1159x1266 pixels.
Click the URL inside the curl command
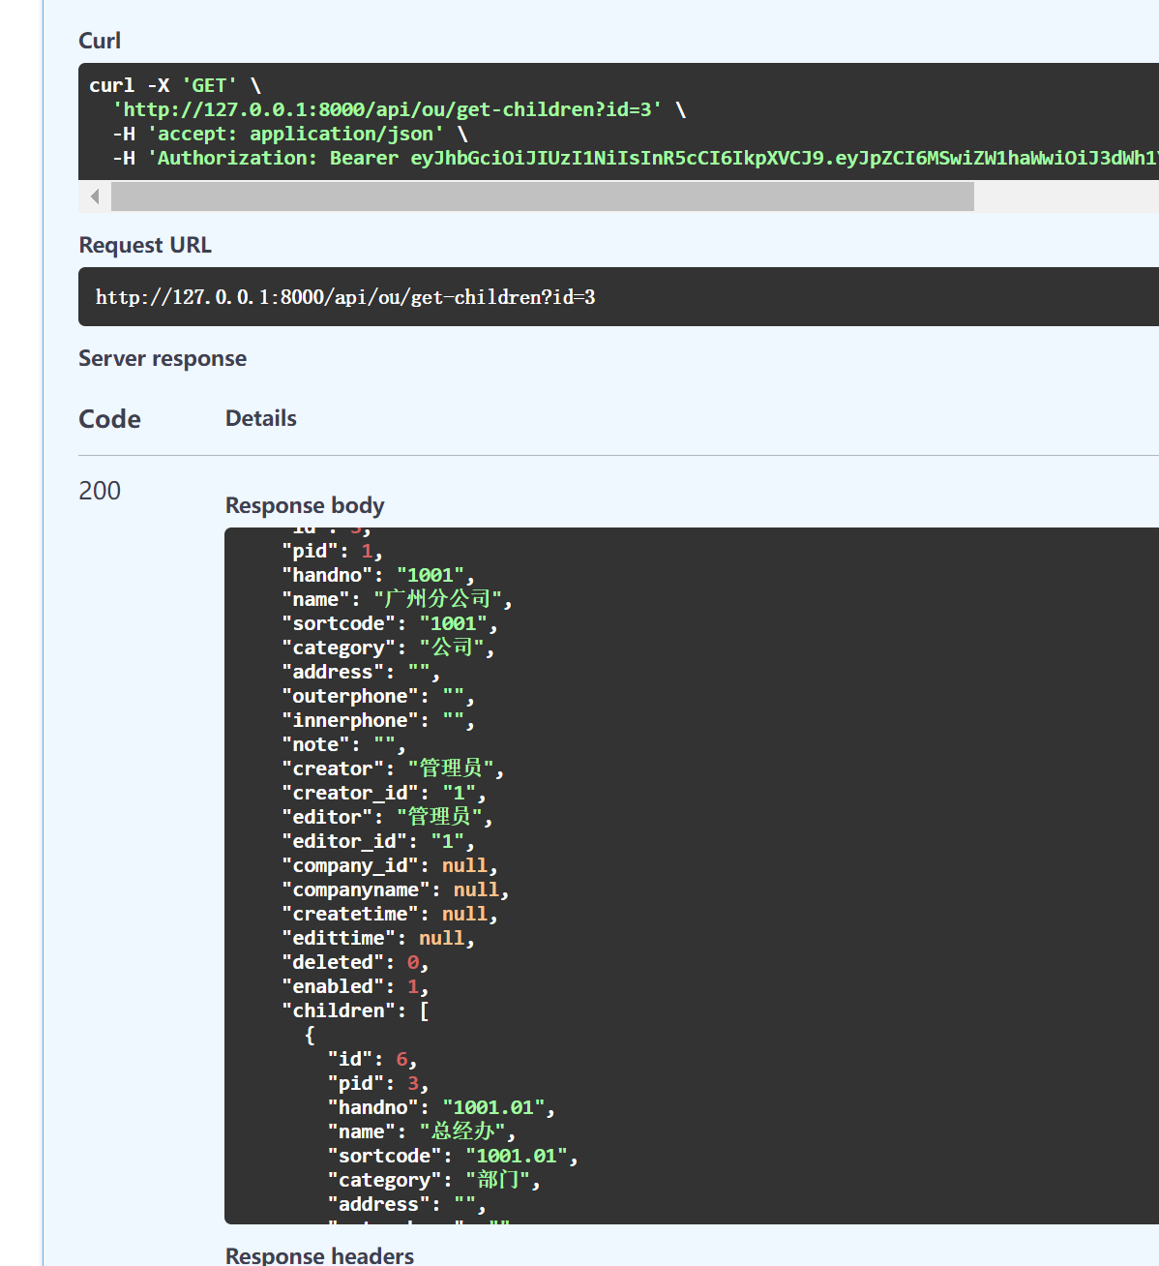coord(387,109)
